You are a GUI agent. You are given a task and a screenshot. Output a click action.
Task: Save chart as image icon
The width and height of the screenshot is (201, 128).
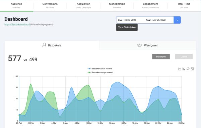click(x=192, y=69)
